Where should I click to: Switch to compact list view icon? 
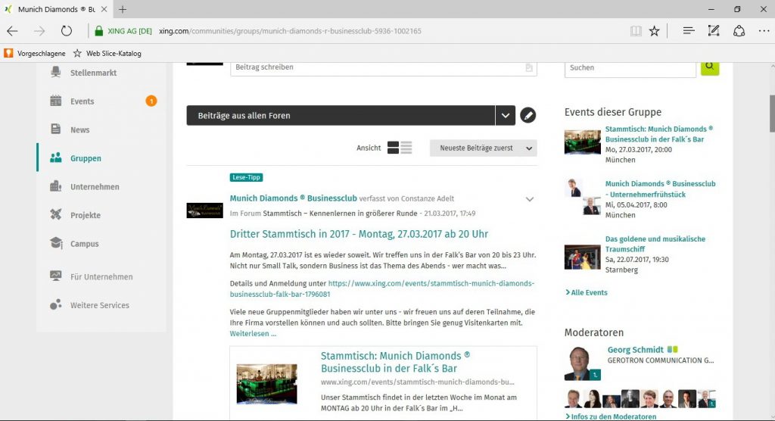(x=406, y=148)
